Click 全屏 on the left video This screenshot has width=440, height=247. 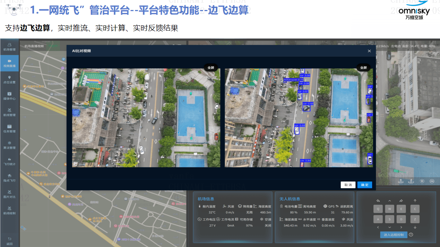[x=211, y=68]
